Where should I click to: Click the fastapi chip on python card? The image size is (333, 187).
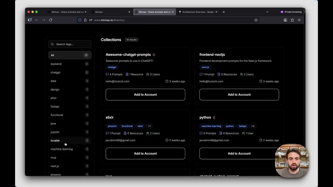(242, 126)
